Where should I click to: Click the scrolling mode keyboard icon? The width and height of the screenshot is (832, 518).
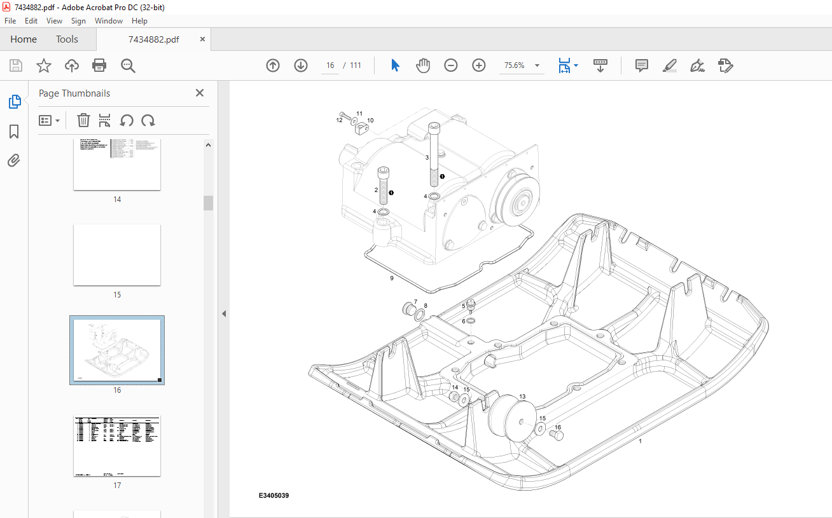coord(600,65)
